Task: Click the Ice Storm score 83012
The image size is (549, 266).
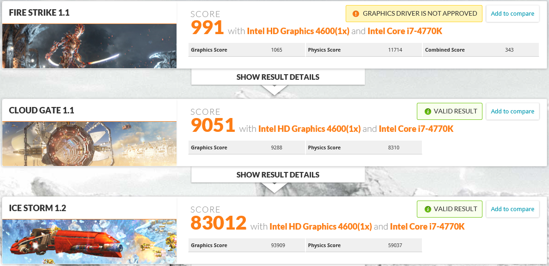Action: [219, 223]
